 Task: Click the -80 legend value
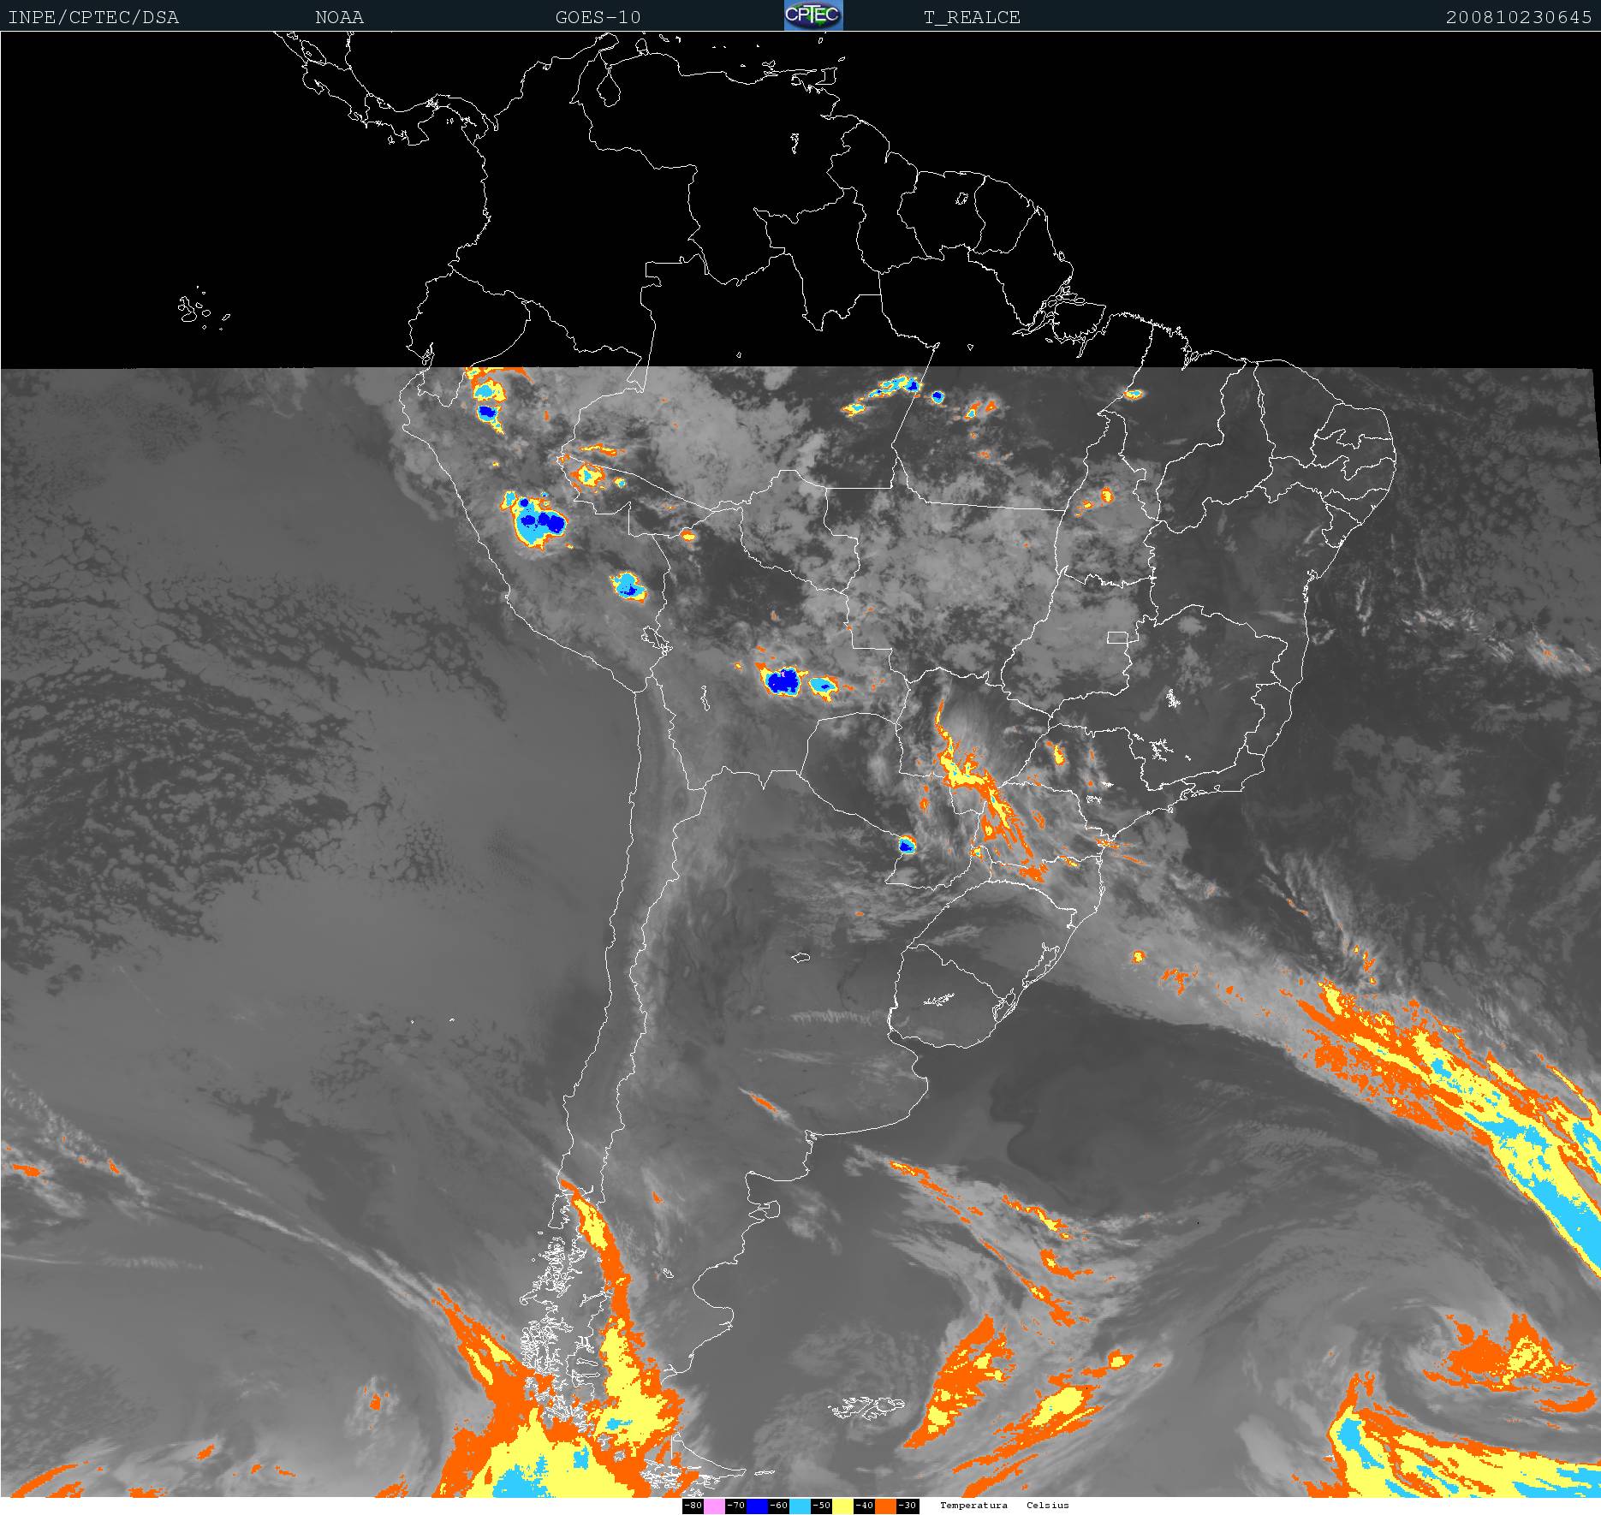[693, 1506]
